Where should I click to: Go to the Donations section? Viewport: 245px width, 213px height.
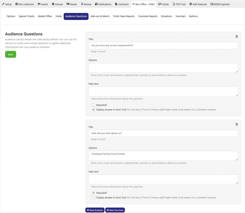click(x=166, y=16)
